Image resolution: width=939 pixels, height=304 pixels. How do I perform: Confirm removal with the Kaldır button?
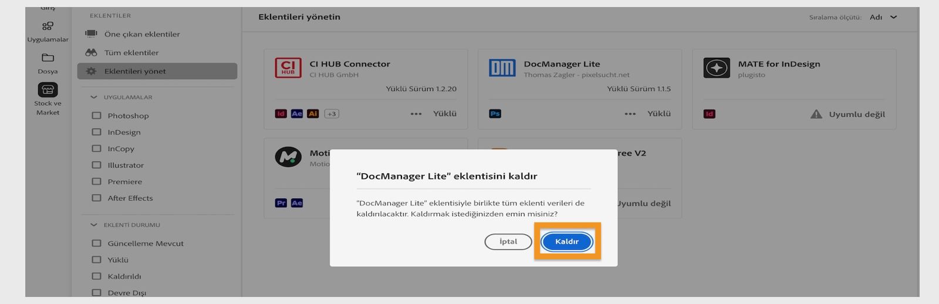click(x=567, y=241)
